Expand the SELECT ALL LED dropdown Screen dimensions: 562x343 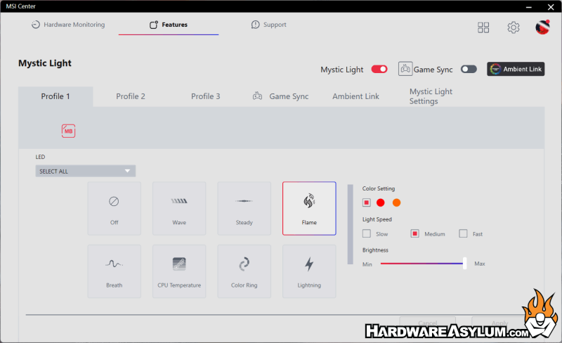pos(85,171)
